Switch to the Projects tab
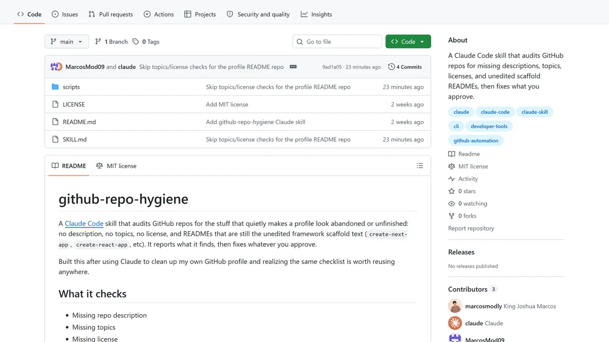The image size is (609, 342). coord(200,14)
